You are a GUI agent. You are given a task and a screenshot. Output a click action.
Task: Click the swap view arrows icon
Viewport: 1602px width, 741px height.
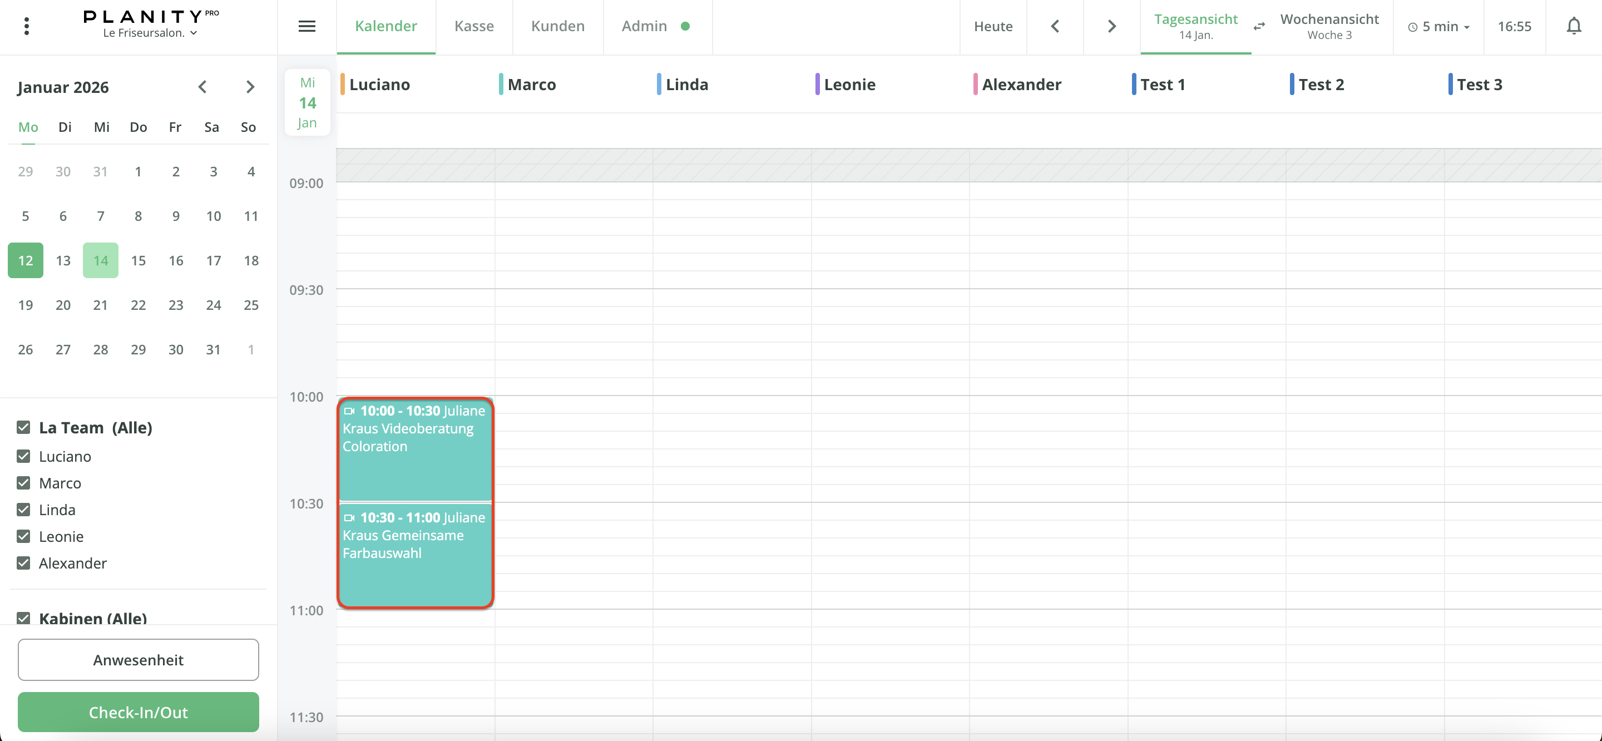click(x=1259, y=26)
